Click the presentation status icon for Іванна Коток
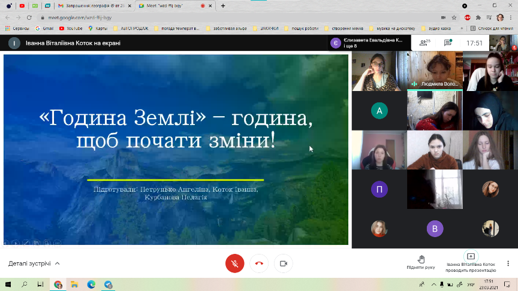The image size is (518, 291). (471, 257)
